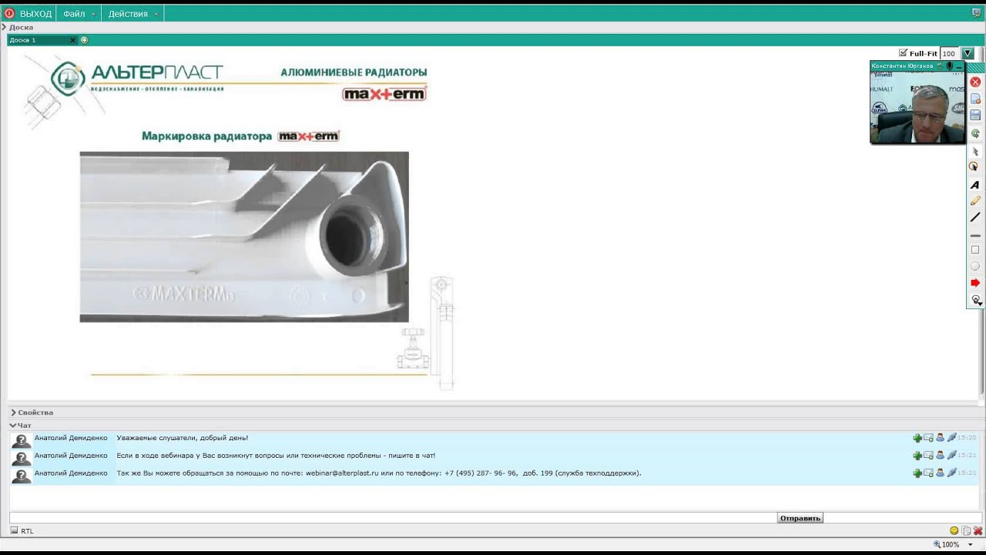The height and width of the screenshot is (555, 986).
Task: Open emoticon picker smiley icon
Action: tap(954, 530)
